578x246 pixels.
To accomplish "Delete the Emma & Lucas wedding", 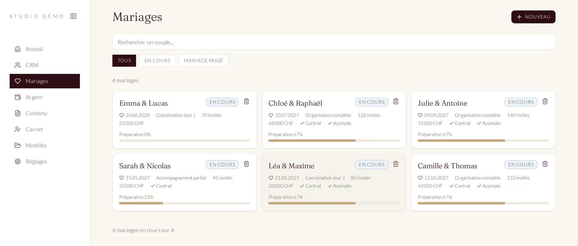I will tap(246, 101).
